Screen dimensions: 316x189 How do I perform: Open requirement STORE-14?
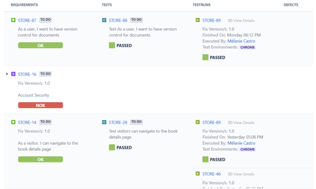(x=27, y=122)
